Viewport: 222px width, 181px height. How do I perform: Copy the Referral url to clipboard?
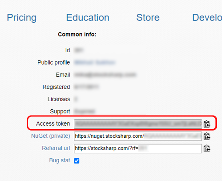[207, 148]
